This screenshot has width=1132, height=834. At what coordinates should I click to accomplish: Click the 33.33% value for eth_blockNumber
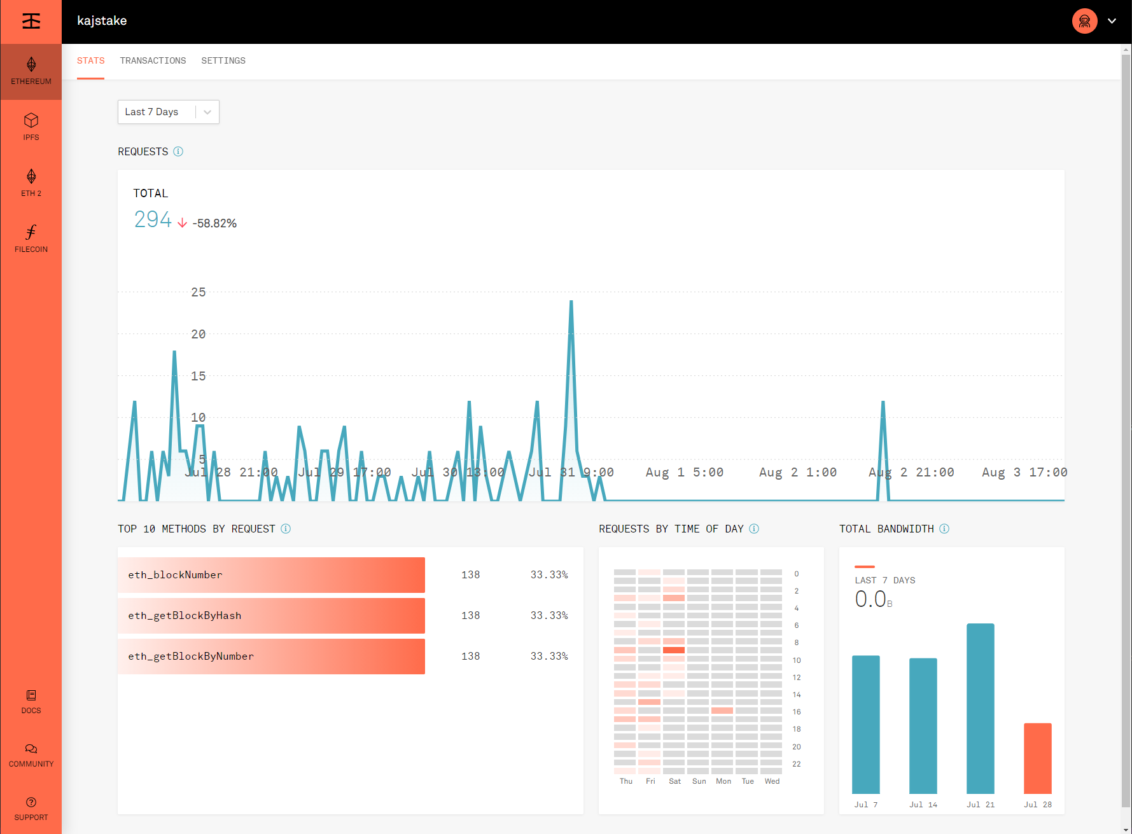[549, 575]
